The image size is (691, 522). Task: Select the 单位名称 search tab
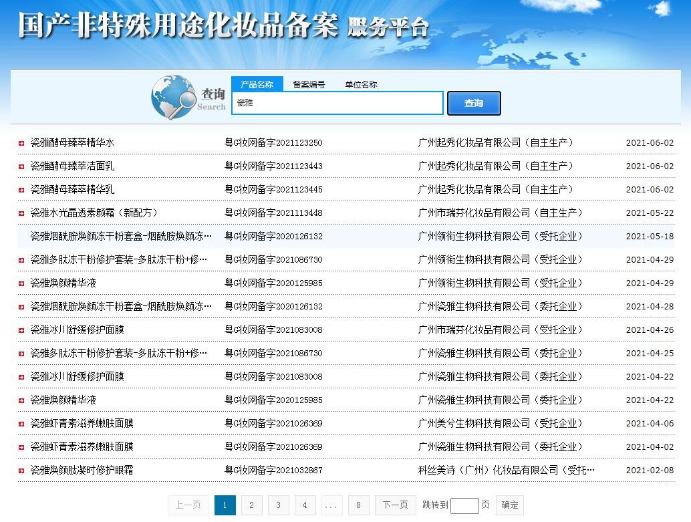[x=361, y=84]
